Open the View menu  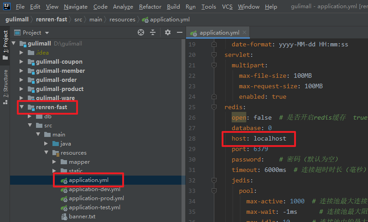tap(52, 7)
